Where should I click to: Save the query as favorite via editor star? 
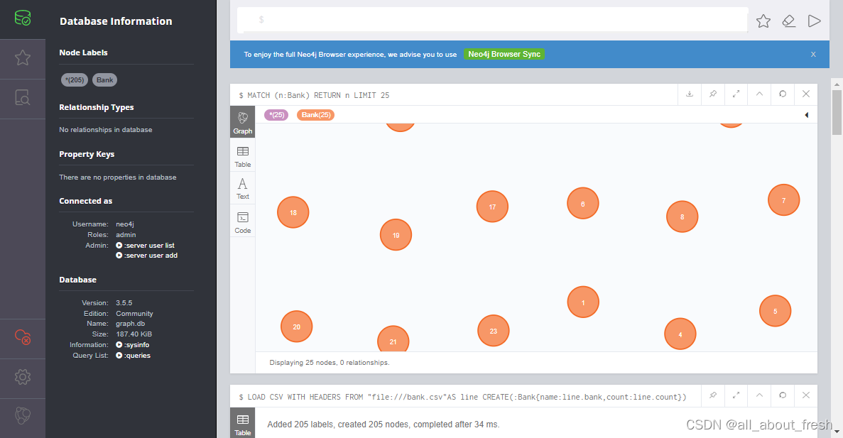coord(763,21)
